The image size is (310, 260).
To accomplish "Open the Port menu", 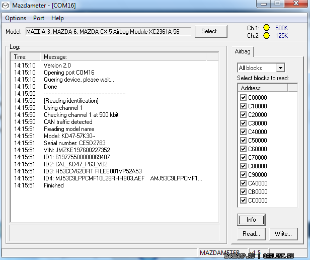I will click(x=39, y=18).
